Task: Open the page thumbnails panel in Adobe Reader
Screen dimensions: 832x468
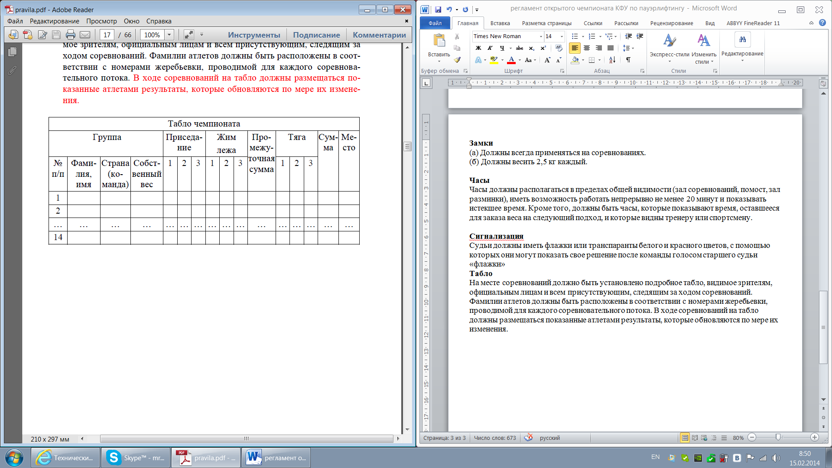Action: point(12,52)
